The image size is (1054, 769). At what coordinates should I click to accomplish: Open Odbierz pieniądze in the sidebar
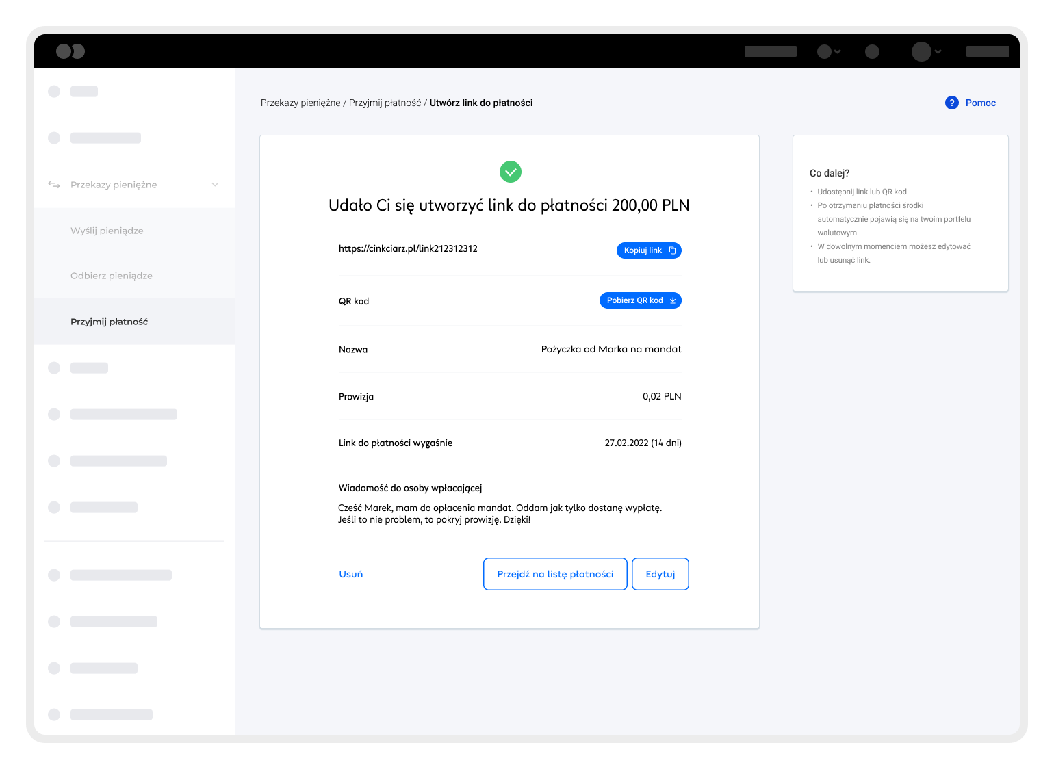(112, 276)
